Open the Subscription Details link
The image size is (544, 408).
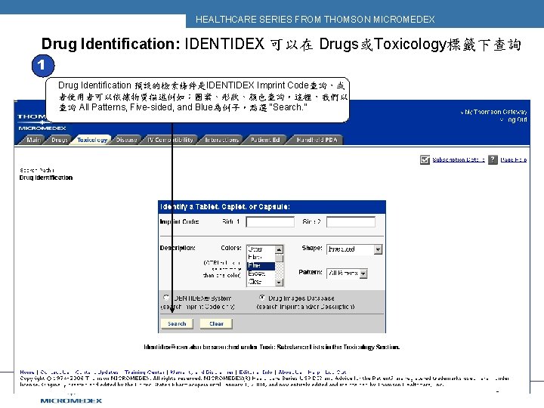(x=459, y=159)
